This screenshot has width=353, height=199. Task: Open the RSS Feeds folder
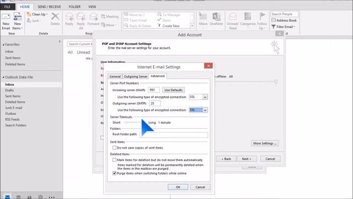(12, 119)
